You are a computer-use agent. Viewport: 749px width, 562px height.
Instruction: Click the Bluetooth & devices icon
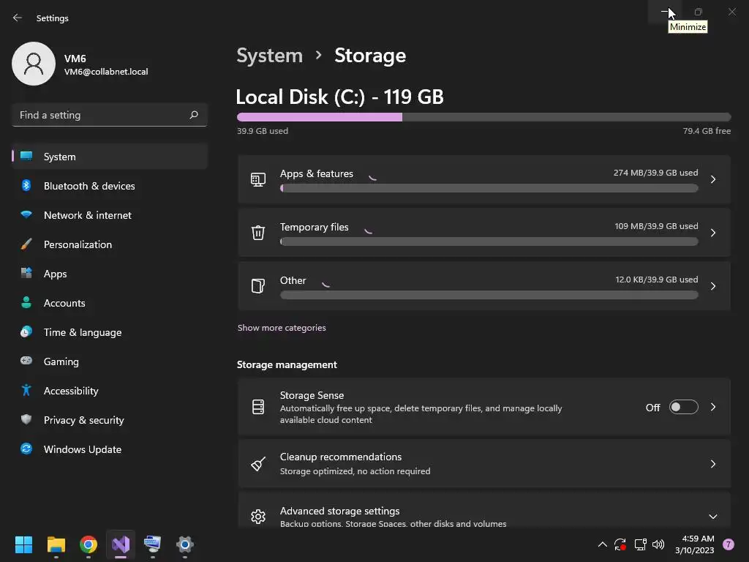click(26, 186)
